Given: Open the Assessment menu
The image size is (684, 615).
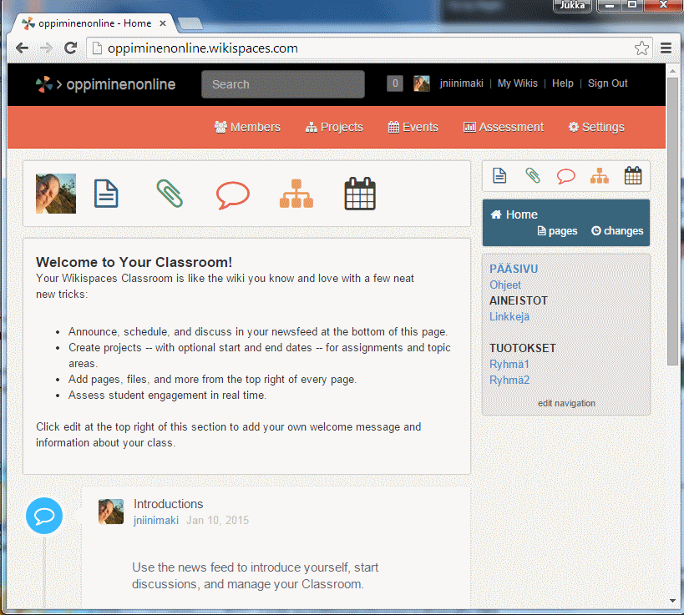Looking at the screenshot, I should click(504, 127).
